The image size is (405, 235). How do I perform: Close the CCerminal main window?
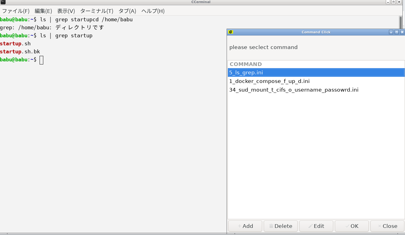pos(399,2)
